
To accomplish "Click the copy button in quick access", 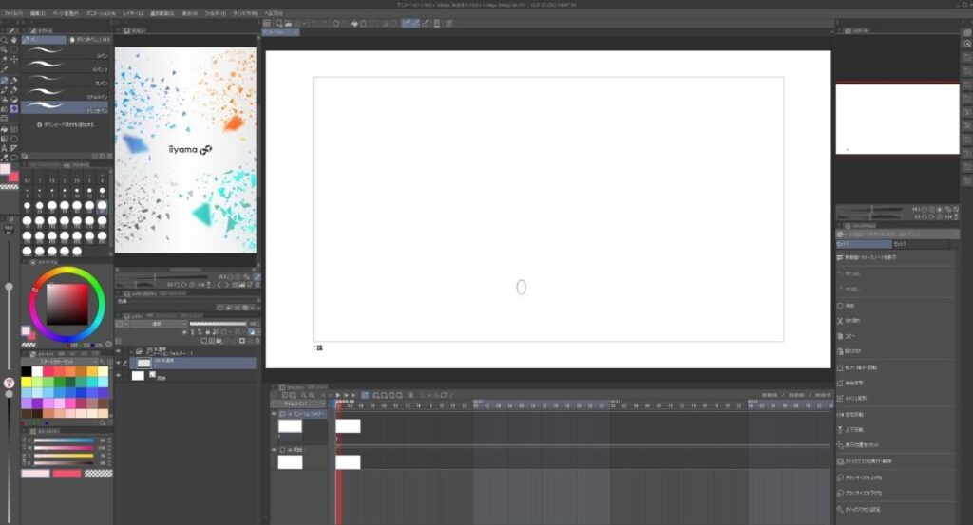I will pos(841,336).
